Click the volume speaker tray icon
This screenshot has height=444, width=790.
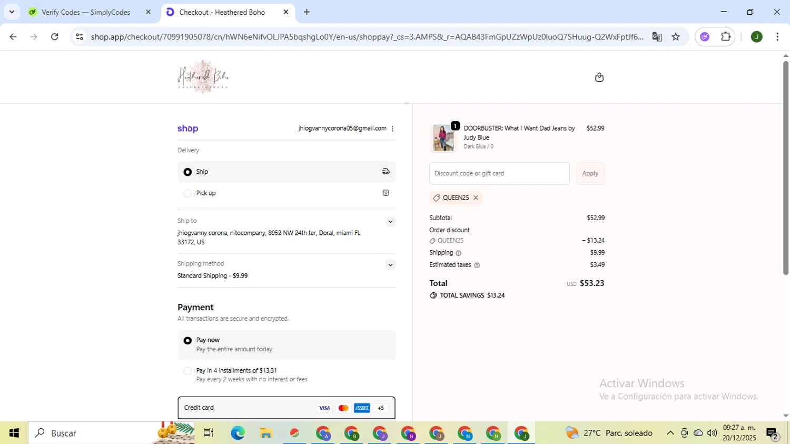(712, 433)
